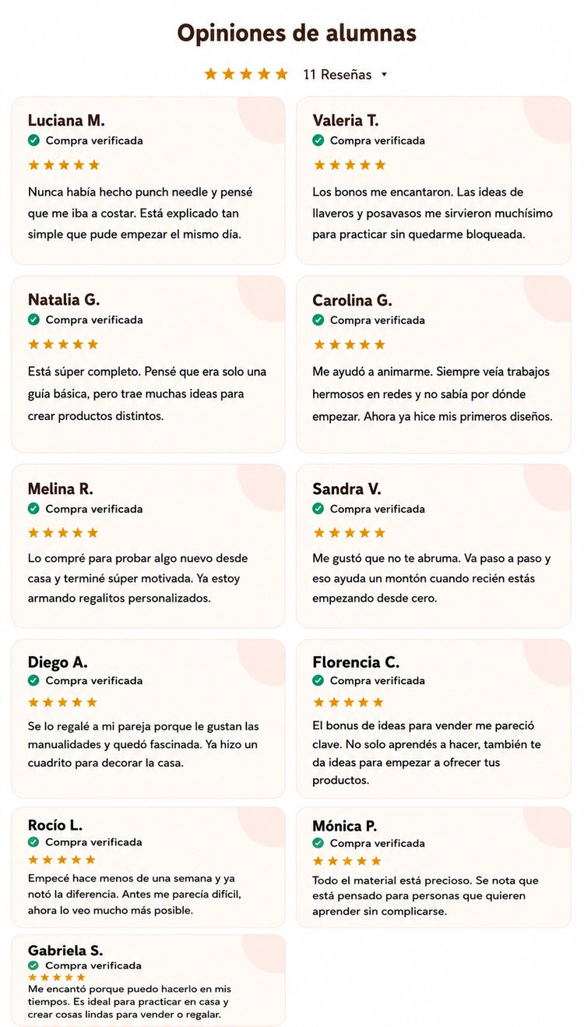
Task: Click reviewer name Luciana M.
Action: [x=66, y=121]
